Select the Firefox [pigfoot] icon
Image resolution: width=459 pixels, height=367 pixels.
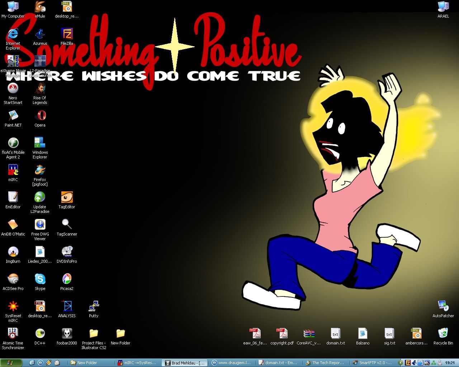40,175
